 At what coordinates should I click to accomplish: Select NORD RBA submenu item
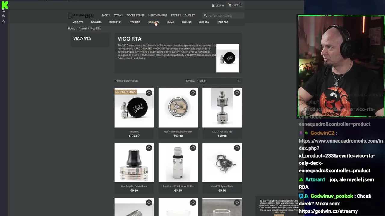[223, 22]
